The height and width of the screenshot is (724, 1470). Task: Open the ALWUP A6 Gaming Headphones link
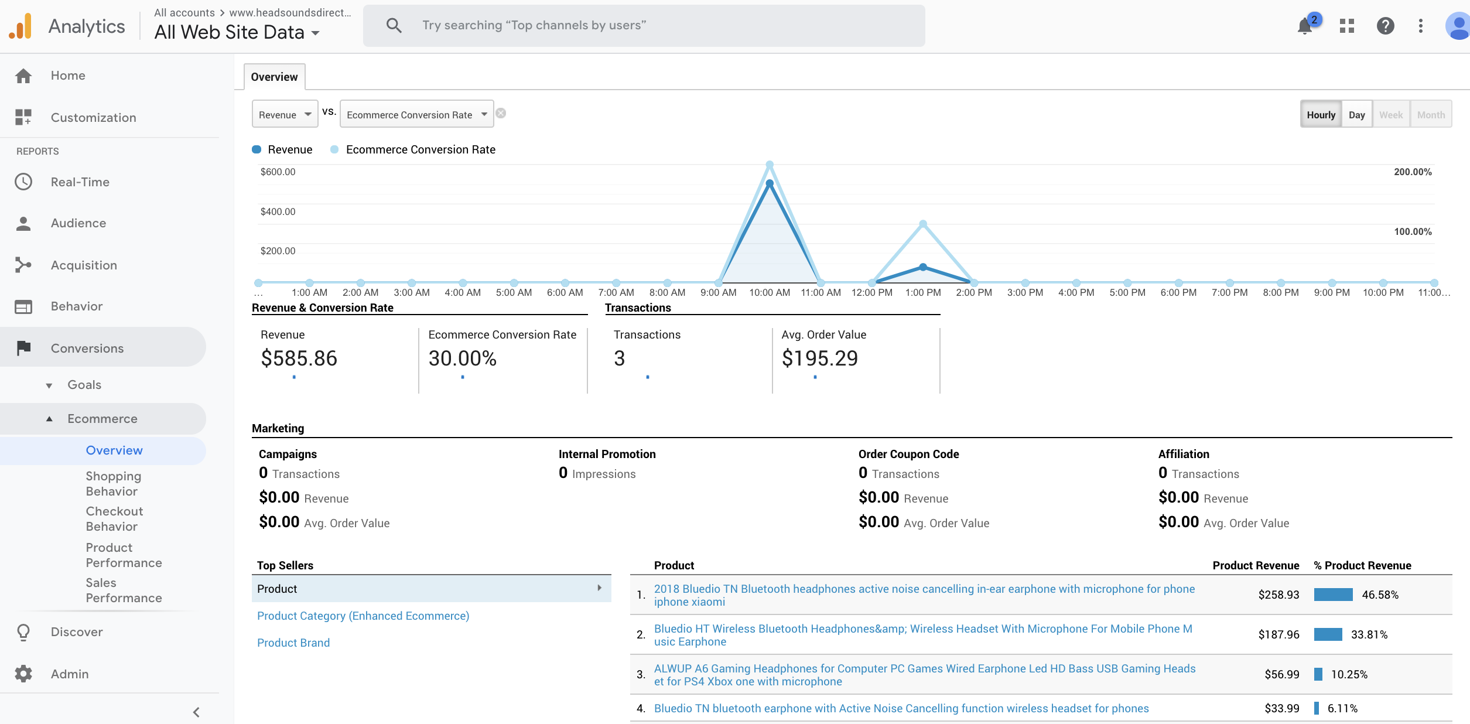(x=925, y=675)
